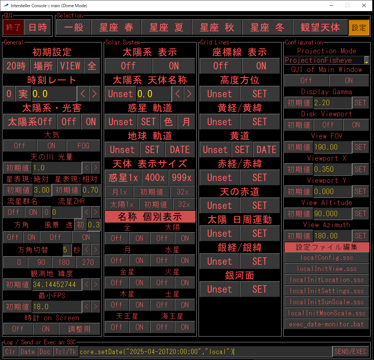Decrease time rate with left arrow
374x360 pixels.
83,94
